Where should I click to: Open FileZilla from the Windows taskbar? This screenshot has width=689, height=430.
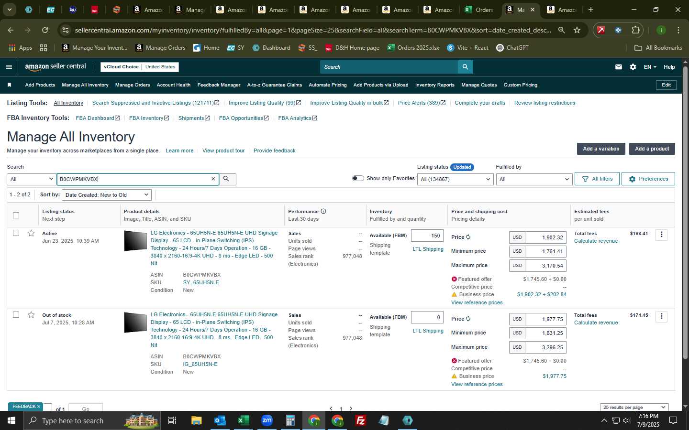pyautogui.click(x=361, y=420)
